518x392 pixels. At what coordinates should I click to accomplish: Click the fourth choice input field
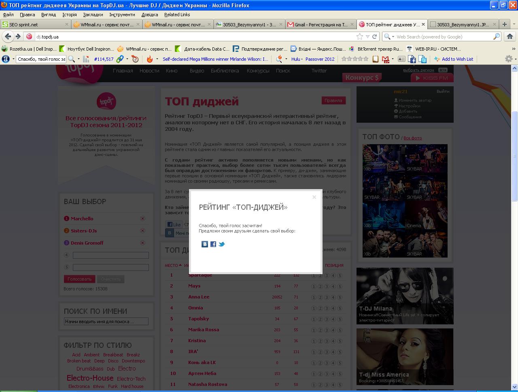pyautogui.click(x=111, y=256)
